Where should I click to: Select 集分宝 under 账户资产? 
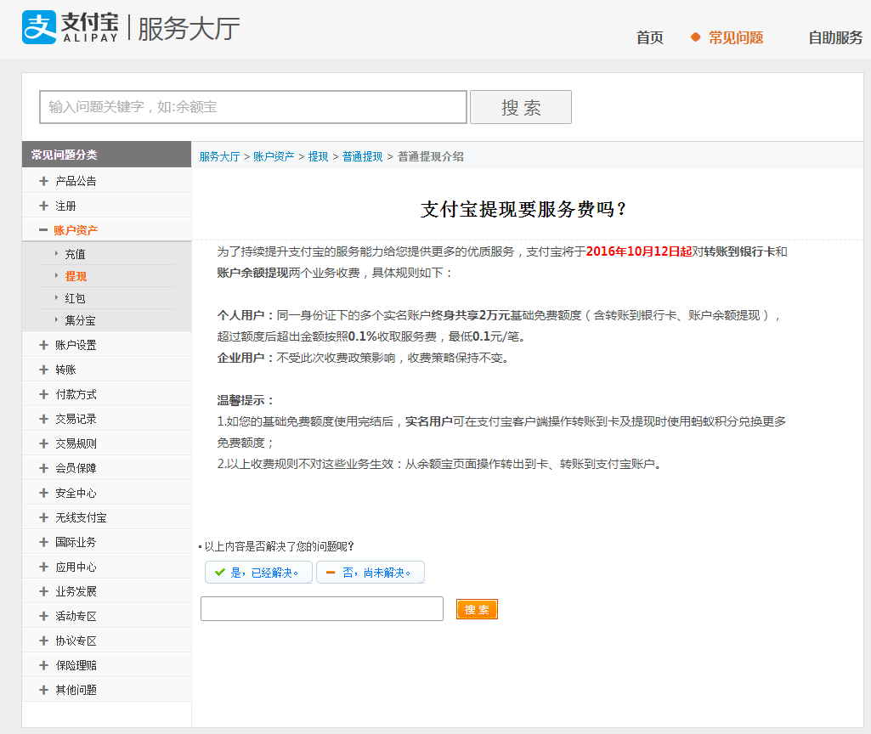coord(80,320)
